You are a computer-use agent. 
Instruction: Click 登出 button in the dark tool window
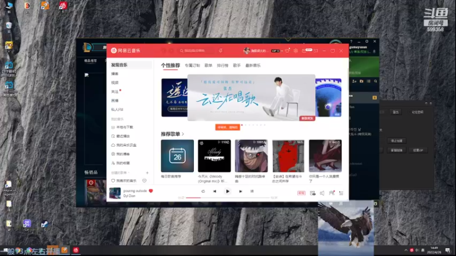(396, 112)
